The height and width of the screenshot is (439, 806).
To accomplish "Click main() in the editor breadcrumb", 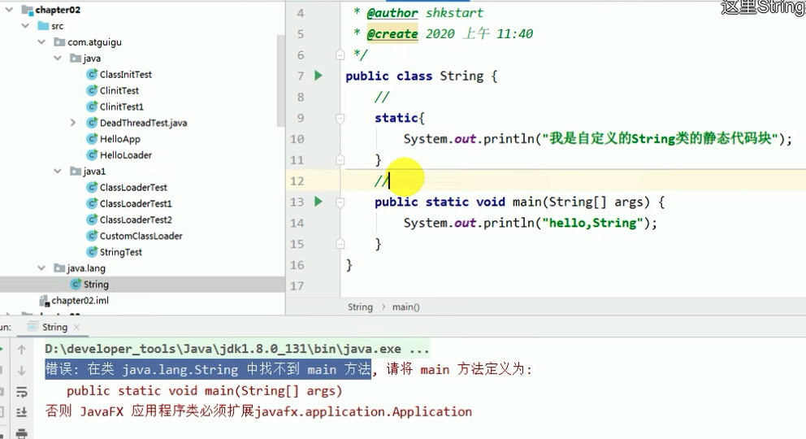I will (405, 307).
